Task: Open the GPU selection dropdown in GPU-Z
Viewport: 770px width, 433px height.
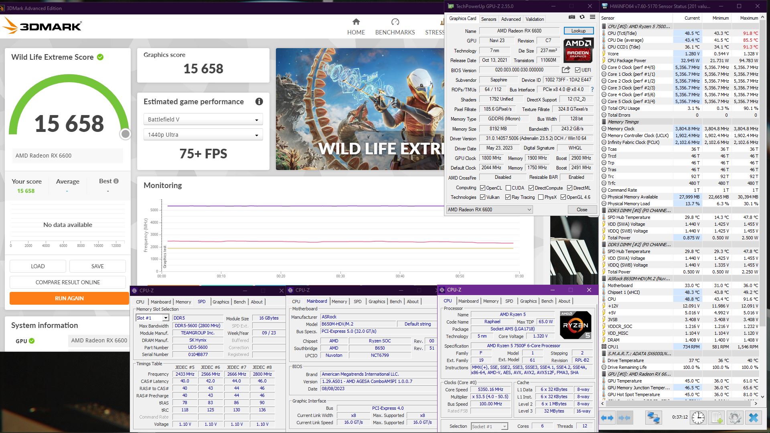Action: pyautogui.click(x=490, y=210)
